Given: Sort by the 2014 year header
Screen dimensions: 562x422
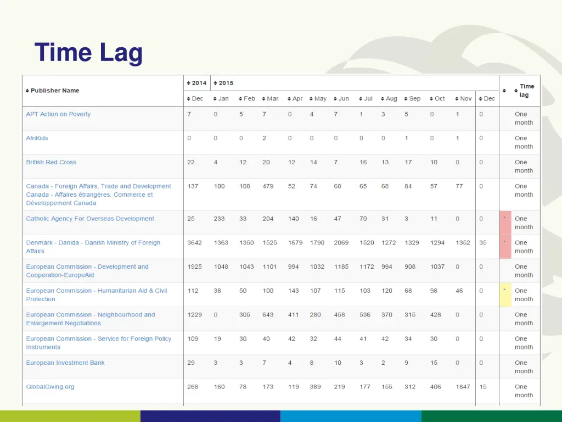Looking at the screenshot, I should 197,83.
